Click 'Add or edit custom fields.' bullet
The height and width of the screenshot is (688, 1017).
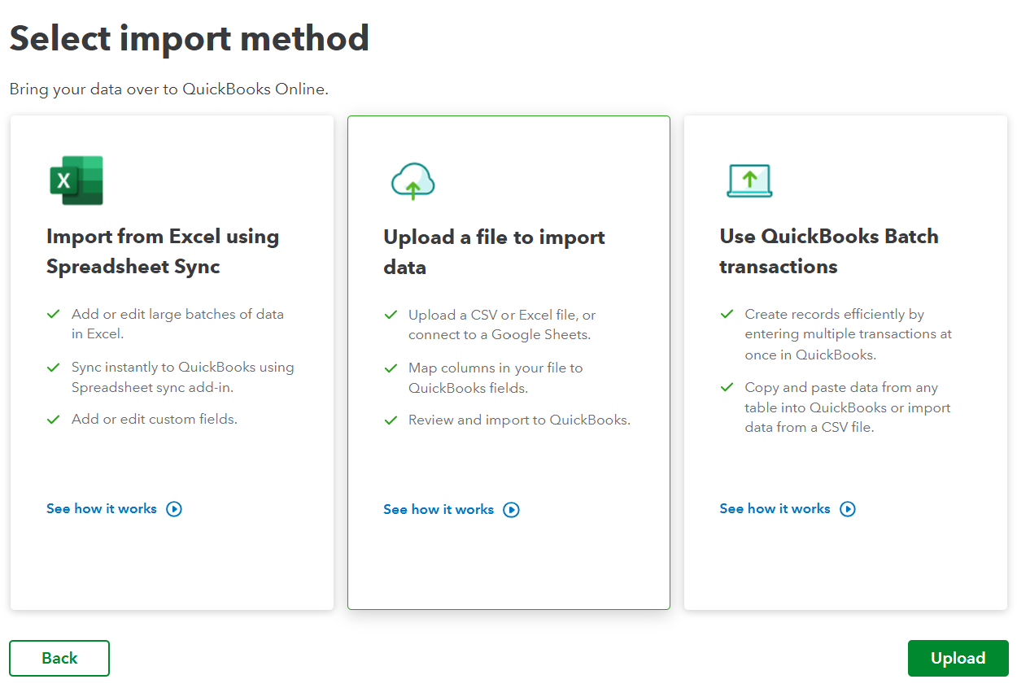pyautogui.click(x=155, y=420)
